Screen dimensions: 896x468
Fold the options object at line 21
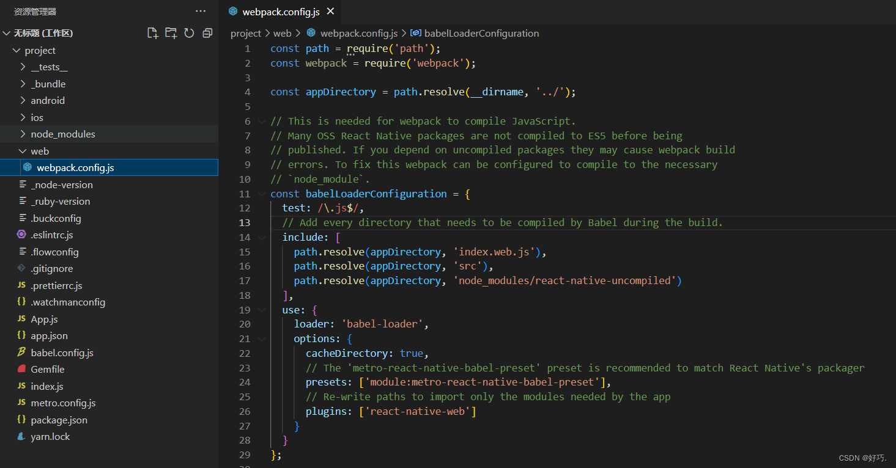[x=262, y=338]
